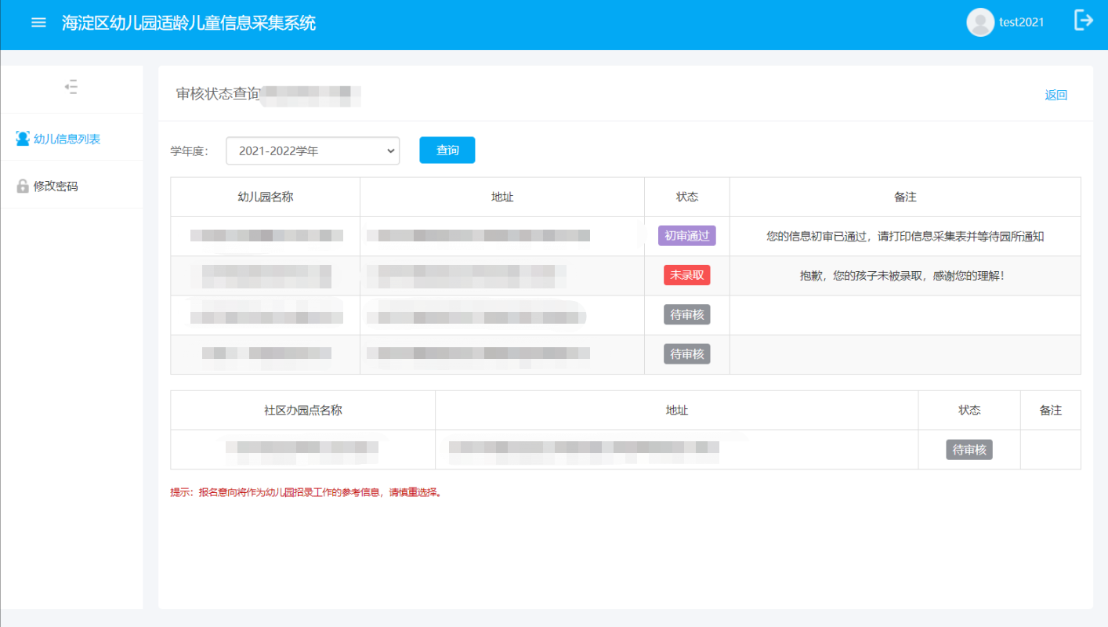The height and width of the screenshot is (627, 1108).
Task: Click 待审核 badge in fourth kindergarten row
Action: point(686,354)
